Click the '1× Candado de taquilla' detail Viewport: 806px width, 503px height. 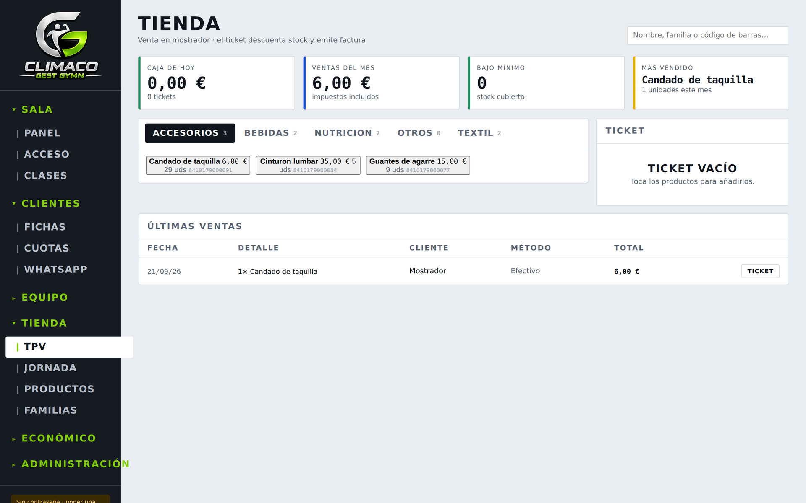277,272
